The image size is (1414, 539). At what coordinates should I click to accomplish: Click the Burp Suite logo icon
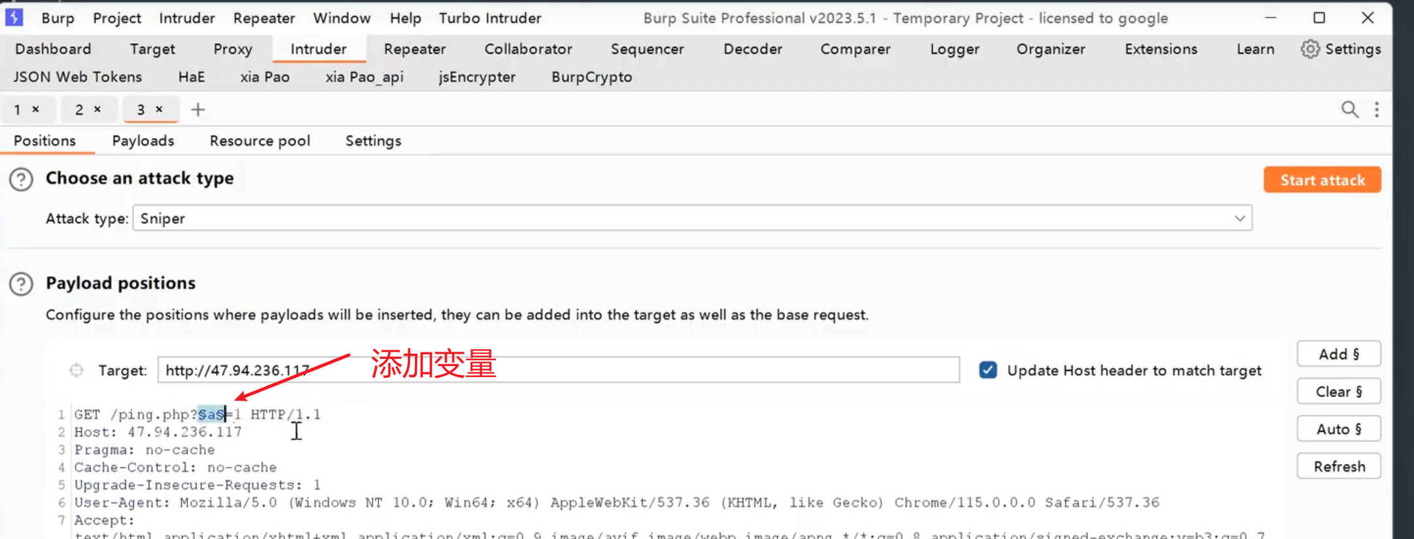(x=14, y=18)
